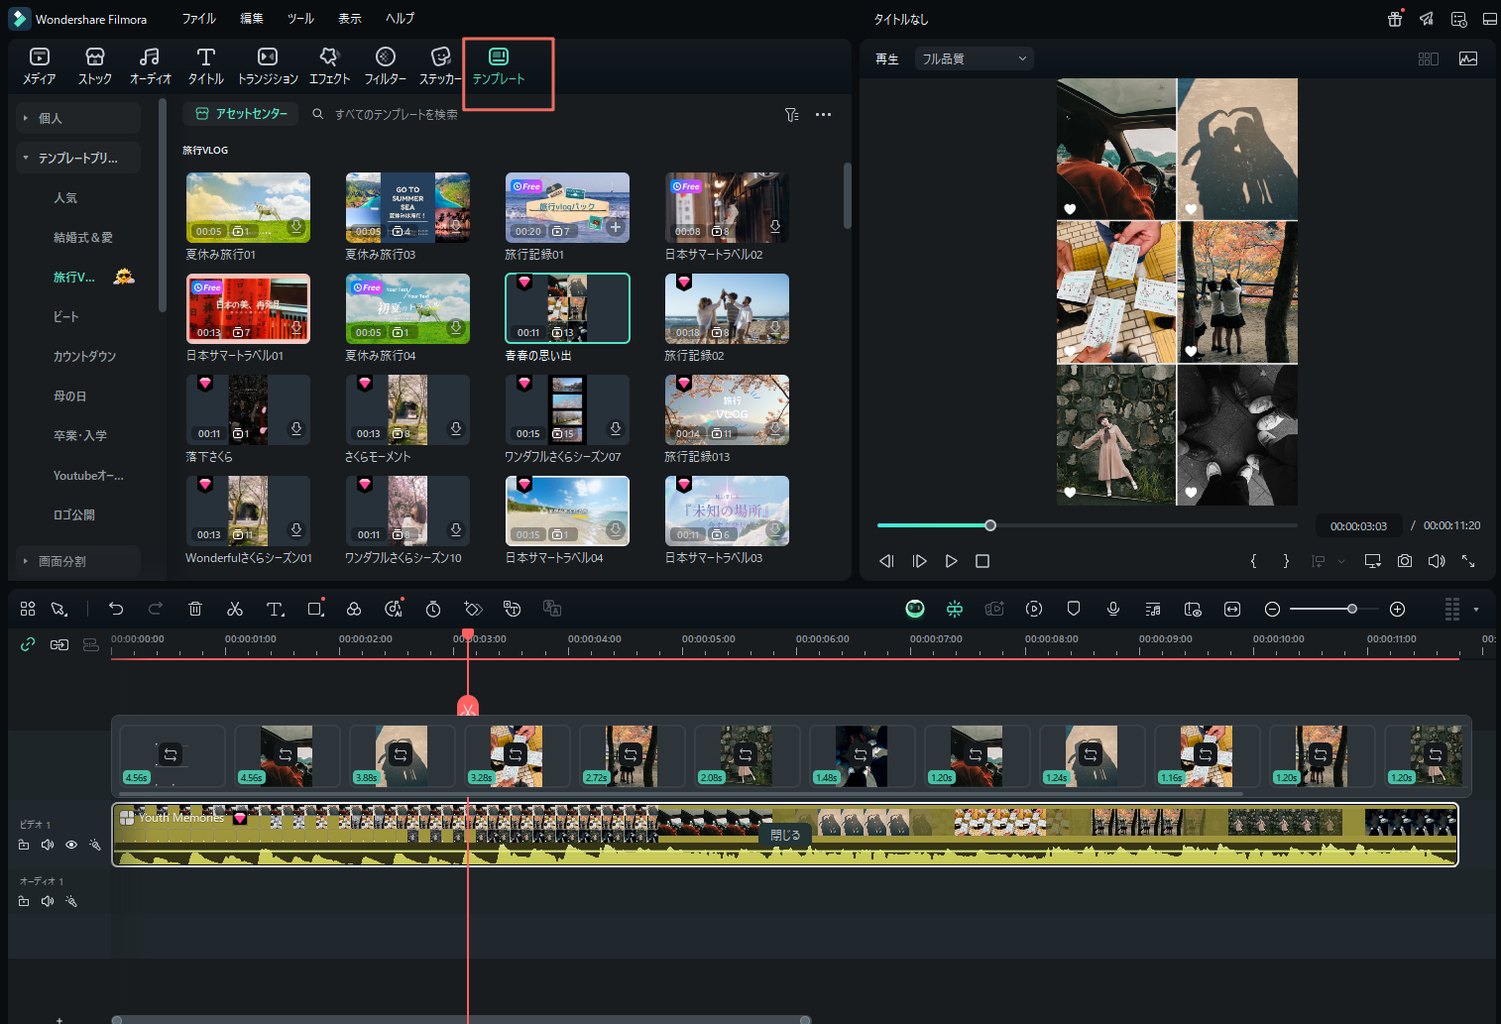Click the voiceover microphone icon
The width and height of the screenshot is (1501, 1024).
point(1113,609)
